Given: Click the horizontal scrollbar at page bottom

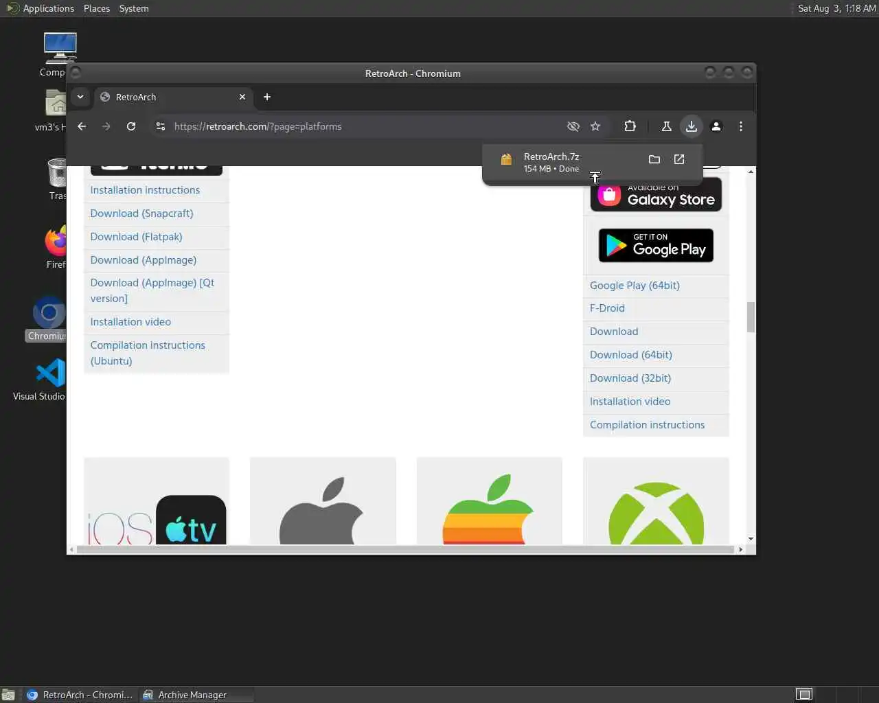Looking at the screenshot, I should point(405,549).
